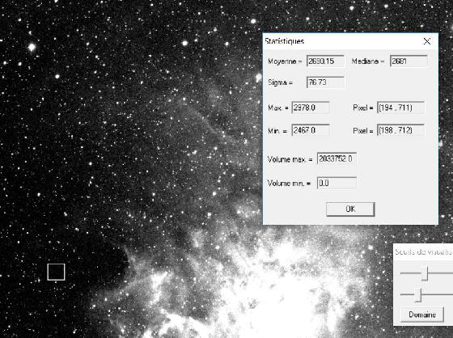Image resolution: width=453 pixels, height=338 pixels.
Task: Click the 'Volume max. =' label
Action: [x=290, y=159]
